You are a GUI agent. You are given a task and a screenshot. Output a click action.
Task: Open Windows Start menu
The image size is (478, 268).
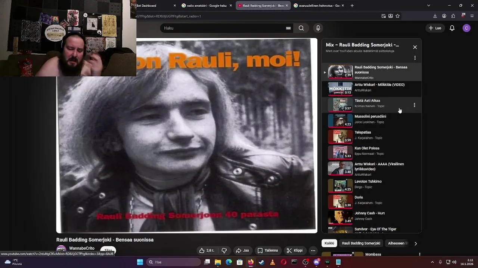(140, 262)
